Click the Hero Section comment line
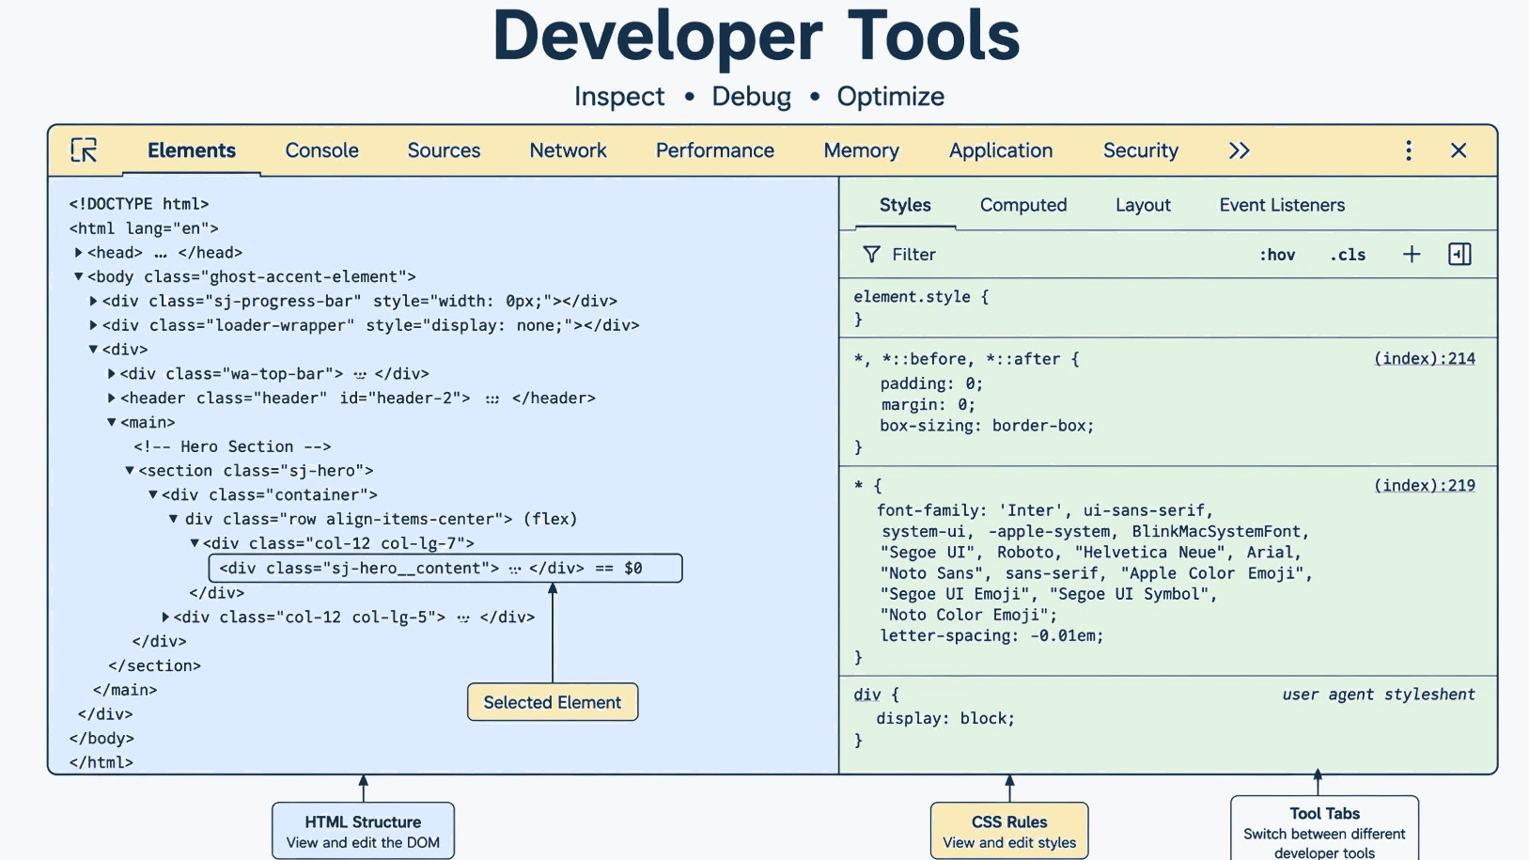 pyautogui.click(x=232, y=447)
